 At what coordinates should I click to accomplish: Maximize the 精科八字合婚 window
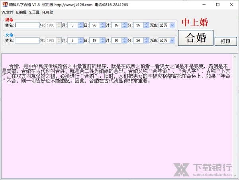coord(218,4)
